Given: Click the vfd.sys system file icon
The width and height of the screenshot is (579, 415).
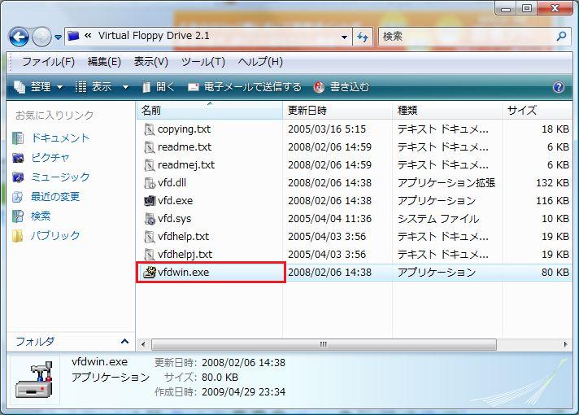Looking at the screenshot, I should pyautogui.click(x=149, y=219).
